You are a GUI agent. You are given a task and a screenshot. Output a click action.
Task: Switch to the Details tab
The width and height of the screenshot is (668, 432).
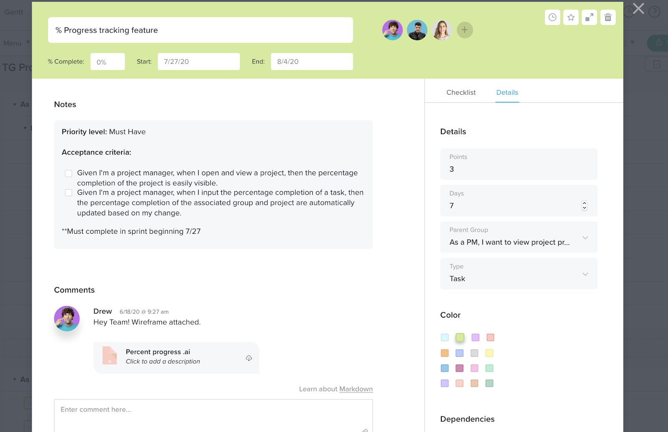coord(507,92)
